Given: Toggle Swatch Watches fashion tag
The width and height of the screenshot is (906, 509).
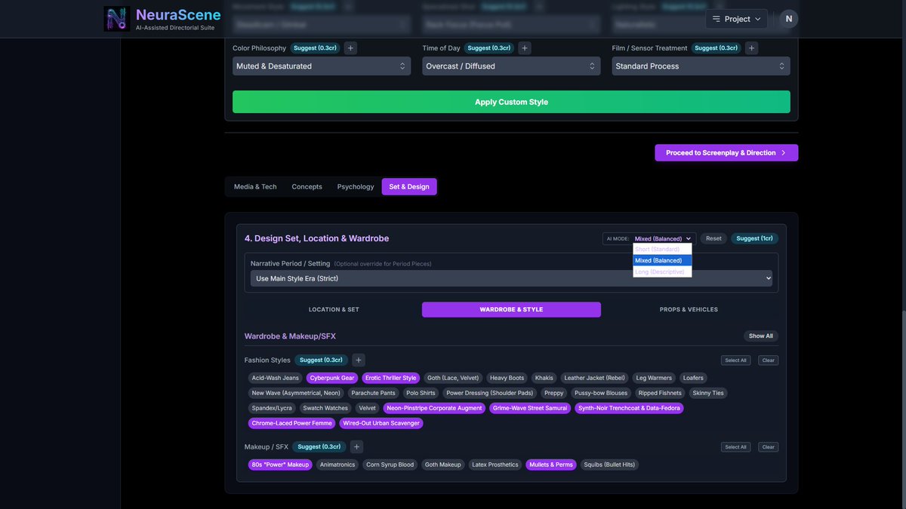Looking at the screenshot, I should coord(325,408).
